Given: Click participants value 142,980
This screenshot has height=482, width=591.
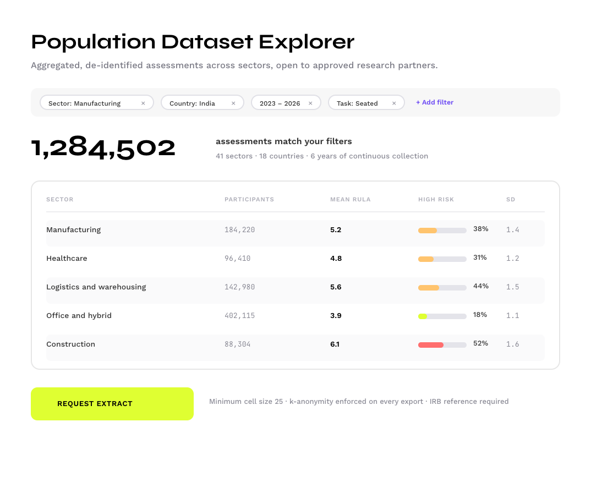Looking at the screenshot, I should point(240,287).
